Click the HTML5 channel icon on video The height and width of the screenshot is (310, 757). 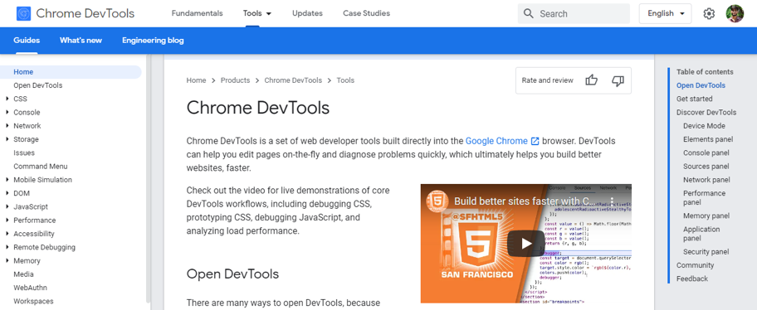point(437,201)
